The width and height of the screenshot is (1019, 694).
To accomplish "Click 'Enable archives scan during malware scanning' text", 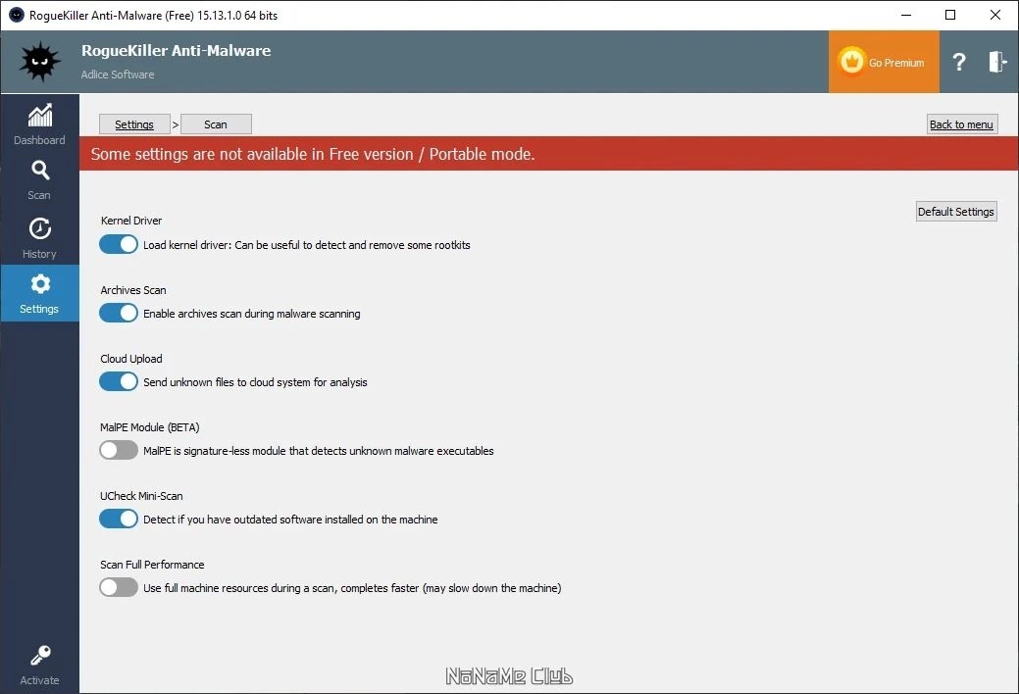I will pyautogui.click(x=251, y=314).
